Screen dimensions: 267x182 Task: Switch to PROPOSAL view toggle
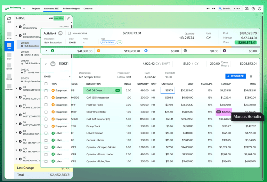58,18
